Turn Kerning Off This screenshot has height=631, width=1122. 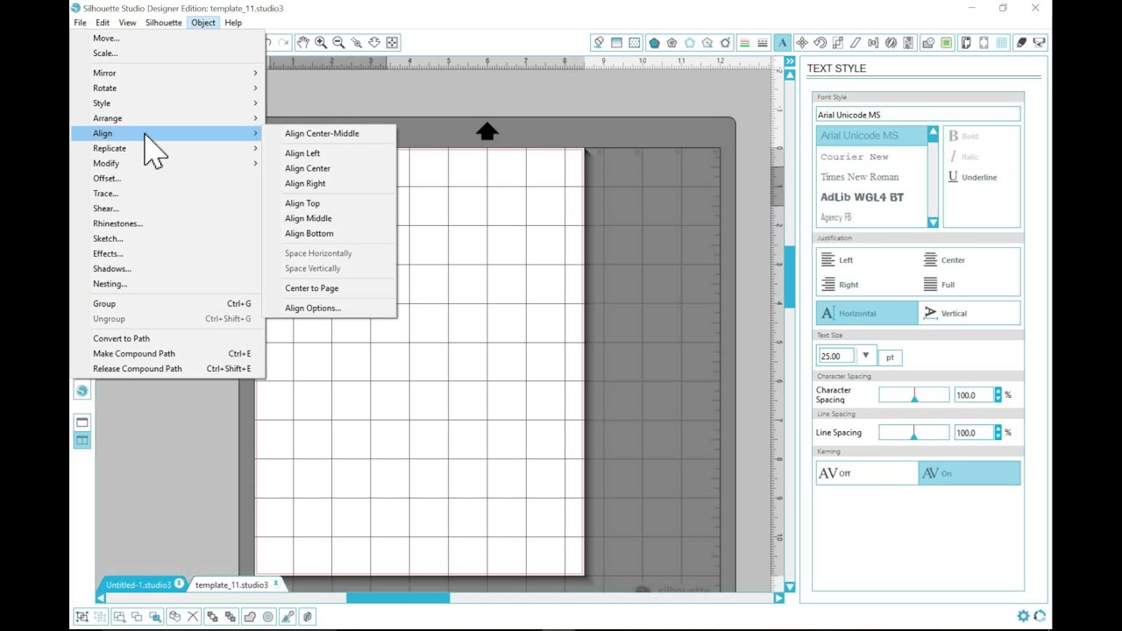(x=867, y=473)
